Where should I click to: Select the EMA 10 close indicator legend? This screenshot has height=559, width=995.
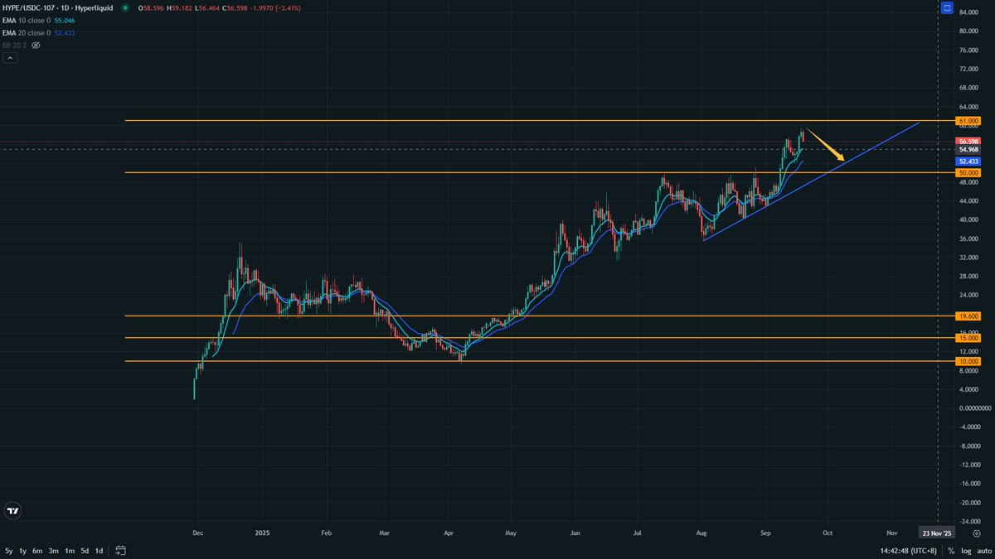[26, 20]
